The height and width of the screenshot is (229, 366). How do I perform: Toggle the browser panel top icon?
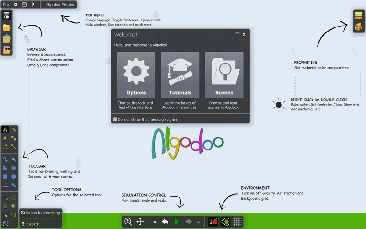click(x=6, y=15)
